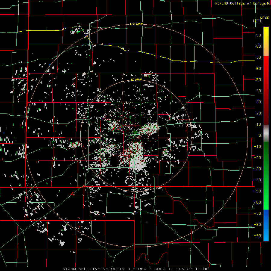Pick the dark blue color bar segment
Screen dimensions: 271x271
(x=266, y=213)
